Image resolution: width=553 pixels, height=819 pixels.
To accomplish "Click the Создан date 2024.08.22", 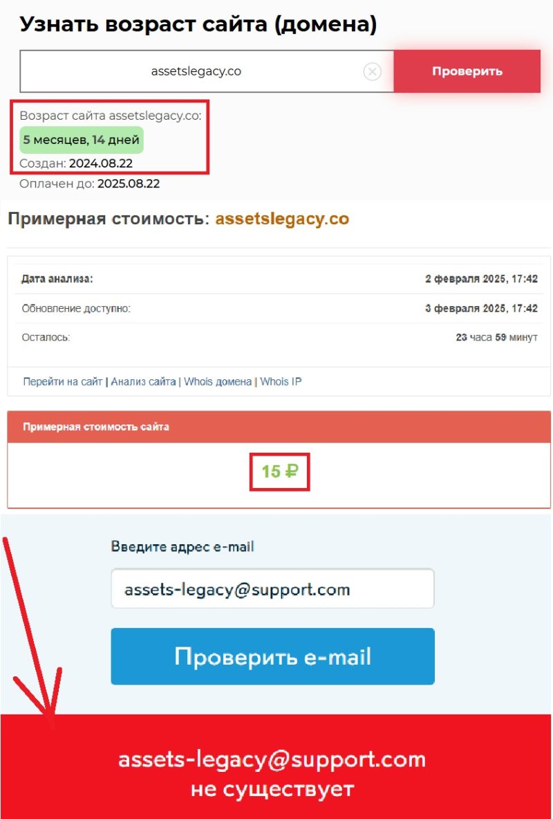I will 101,163.
